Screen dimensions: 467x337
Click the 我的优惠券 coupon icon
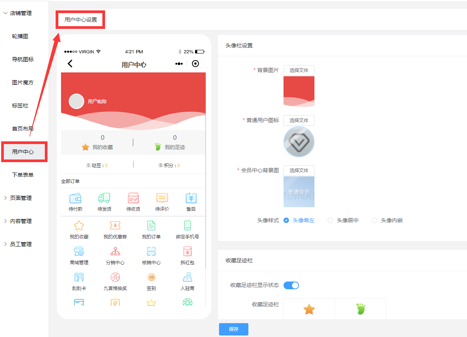pos(115,226)
